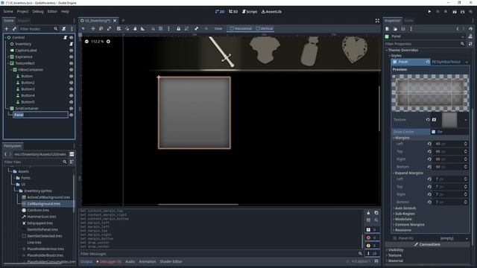Viewport: 477px width, 268px height.
Task: Open the AssetLib workspace
Action: [x=271, y=12]
